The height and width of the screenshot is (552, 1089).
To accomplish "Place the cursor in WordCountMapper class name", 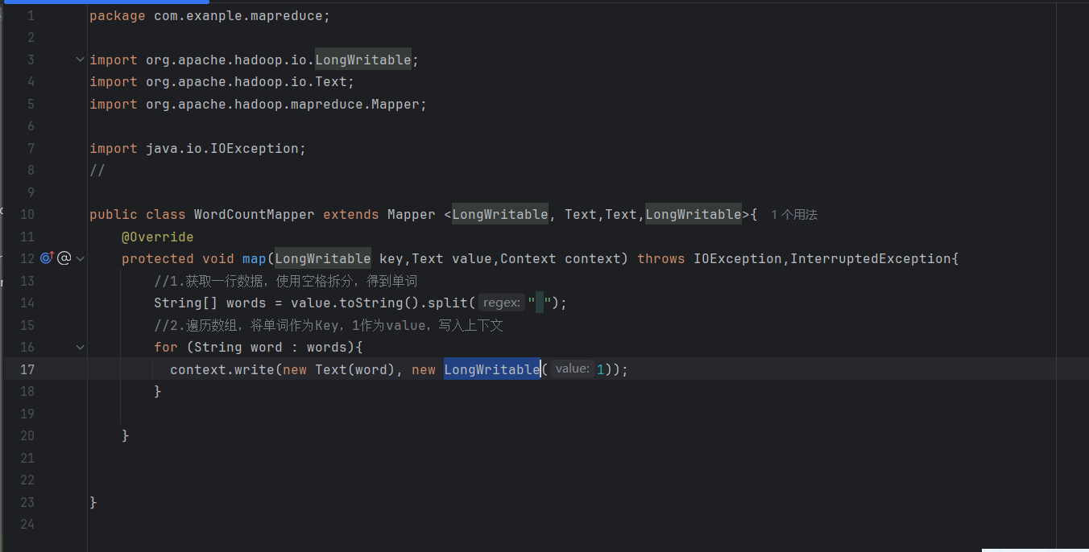I will point(254,214).
